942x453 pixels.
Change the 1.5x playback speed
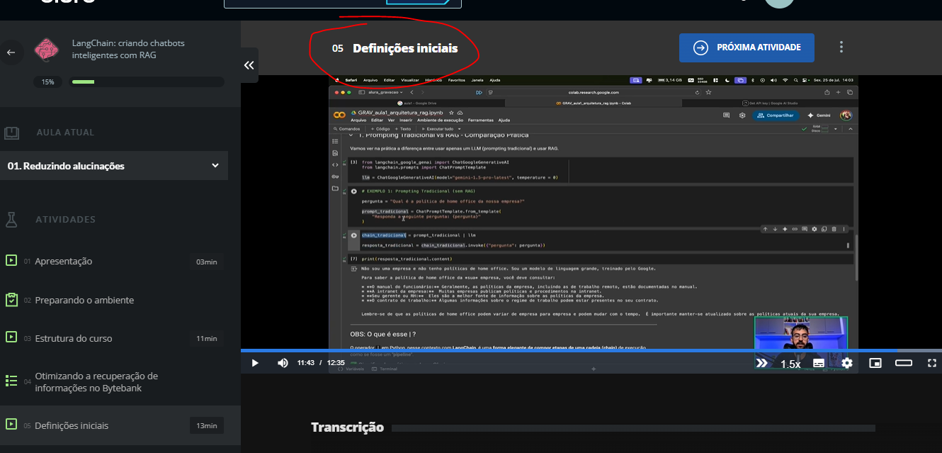(x=790, y=364)
